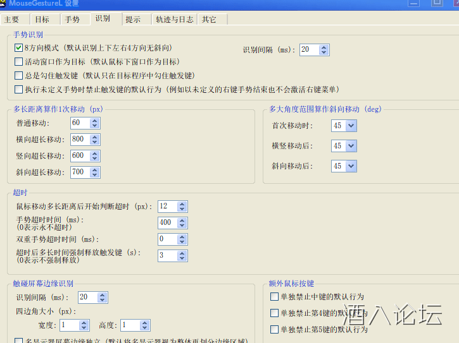459x343 pixels.
Task: Switch to the 主要 tab
Action: tap(12, 20)
